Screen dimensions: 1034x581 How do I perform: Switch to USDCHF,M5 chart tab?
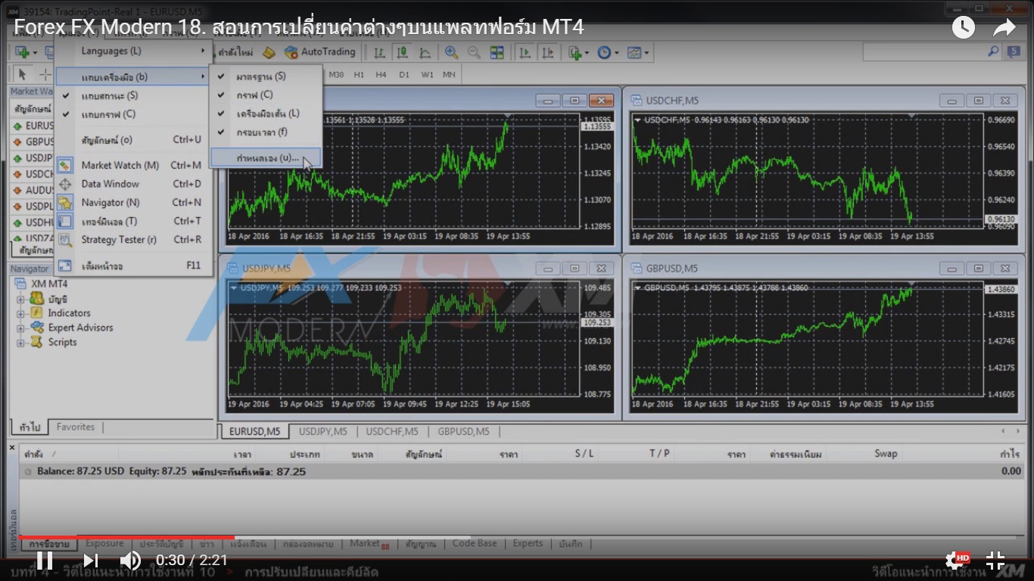click(391, 431)
